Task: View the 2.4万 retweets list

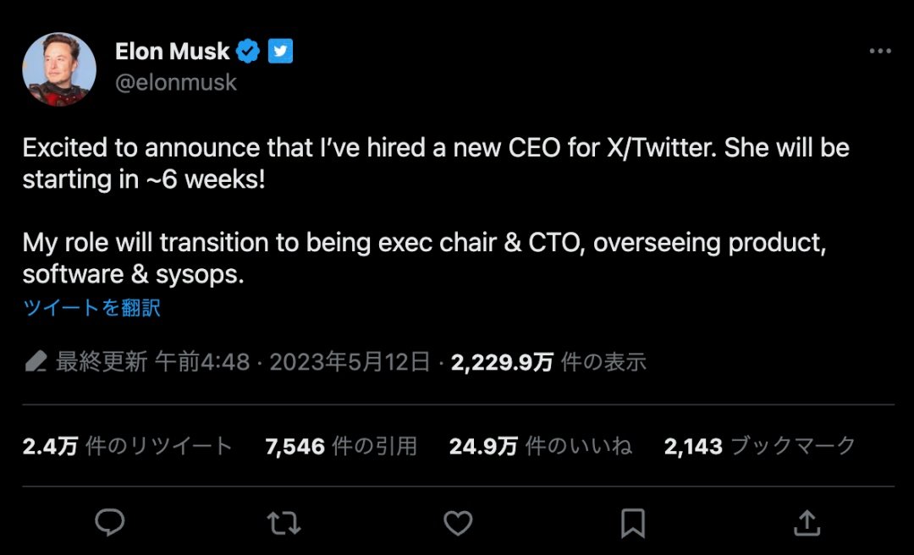Action: click(x=127, y=446)
